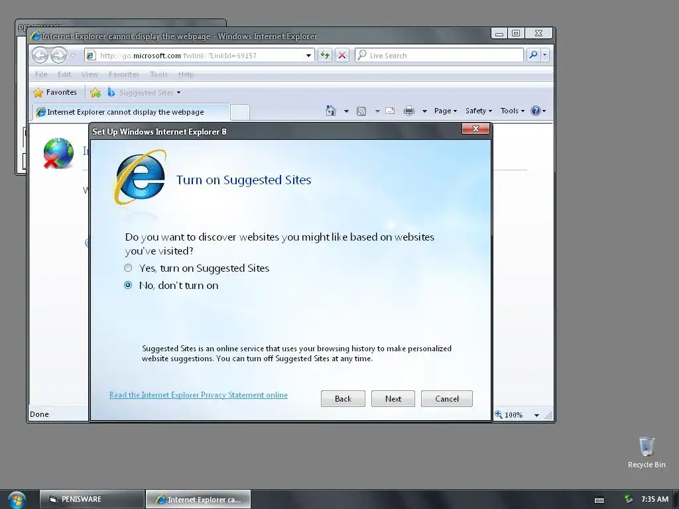679x509 pixels.
Task: Expand the address bar URL dropdown
Action: click(308, 56)
